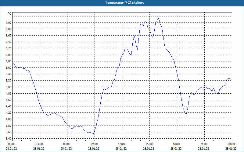Click the 6,40 temperature axis label
This screenshot has height=152, width=244.
pos(9,42)
